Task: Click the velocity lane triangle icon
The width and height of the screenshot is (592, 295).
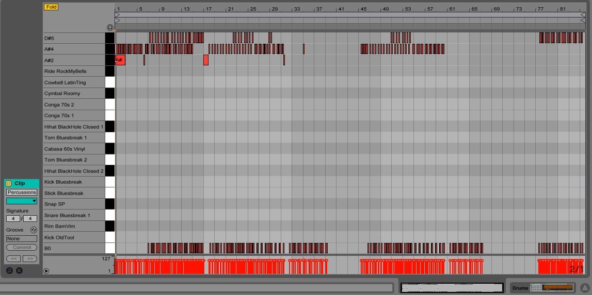Action: [46, 270]
